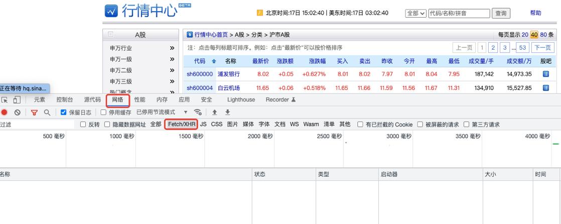
Task: Check 第三方请求 checkbox
Action: [x=466, y=125]
